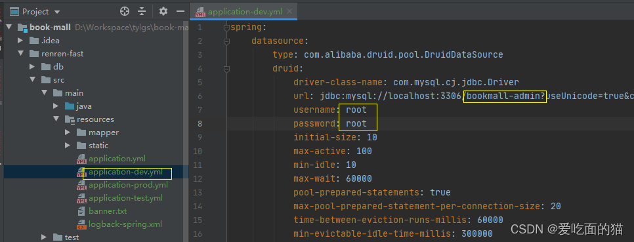Click the username value root on line 7
This screenshot has height=242, width=634.
(x=356, y=110)
